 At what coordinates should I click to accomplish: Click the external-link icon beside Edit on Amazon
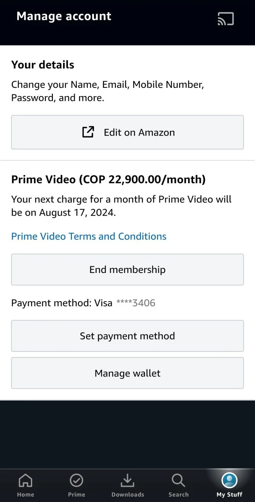tap(88, 132)
